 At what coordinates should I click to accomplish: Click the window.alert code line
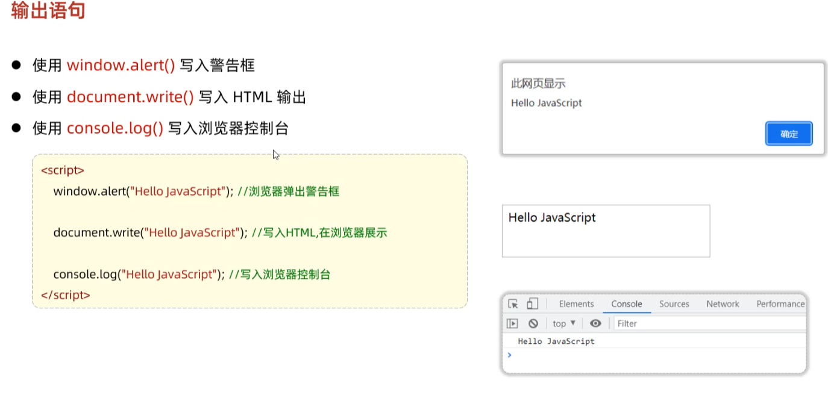tap(196, 191)
